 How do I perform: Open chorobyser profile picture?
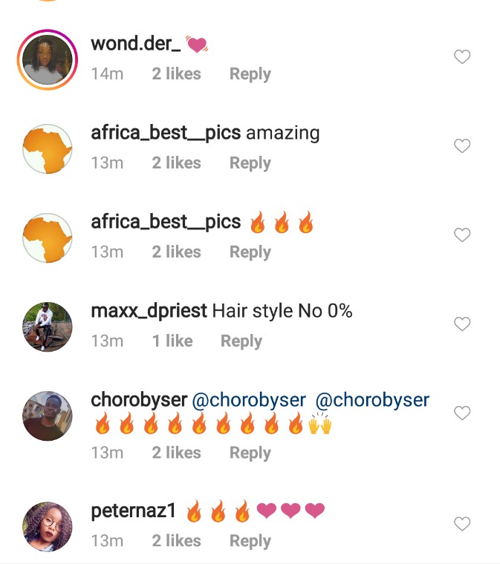point(47,416)
